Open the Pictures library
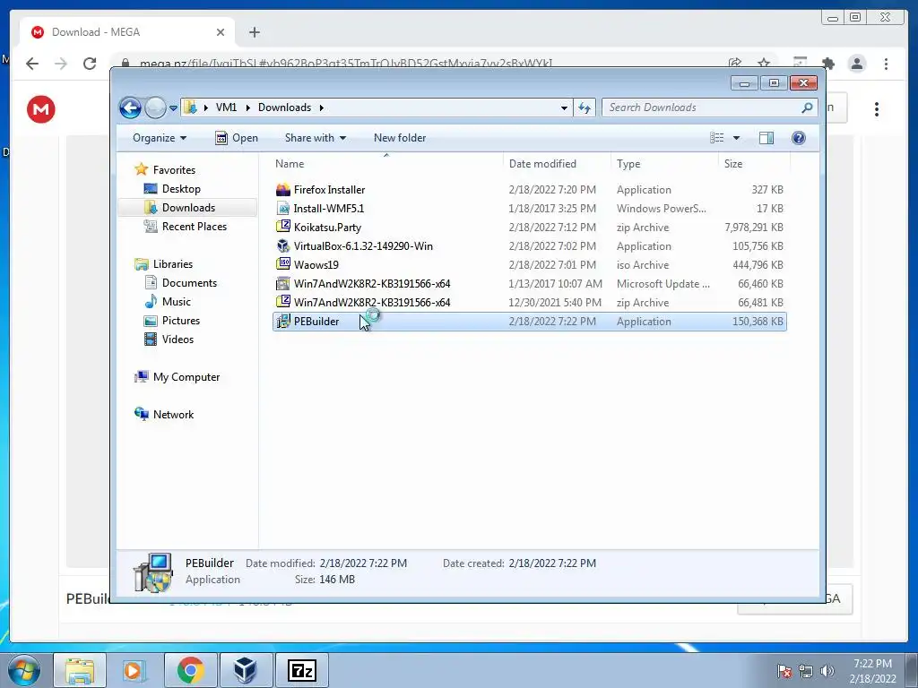 [181, 321]
